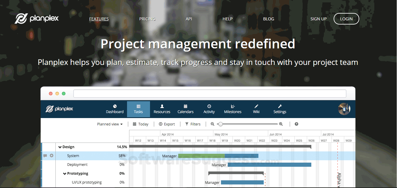Click the System task Gantt bar
397x188 pixels.
click(218, 156)
